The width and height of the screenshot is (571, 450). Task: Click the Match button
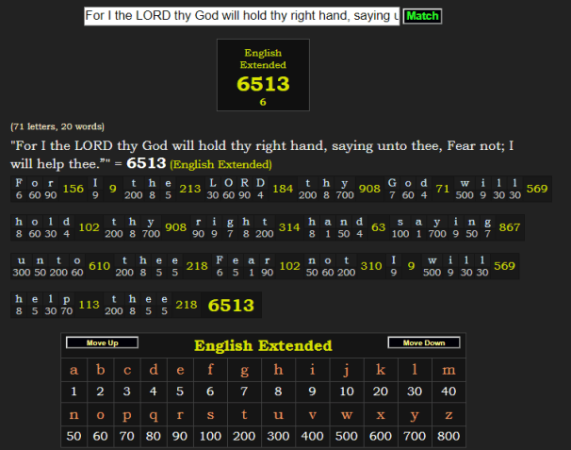[x=422, y=16]
